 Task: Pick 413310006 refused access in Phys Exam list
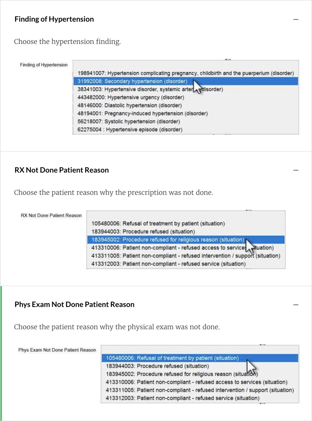(x=196, y=382)
